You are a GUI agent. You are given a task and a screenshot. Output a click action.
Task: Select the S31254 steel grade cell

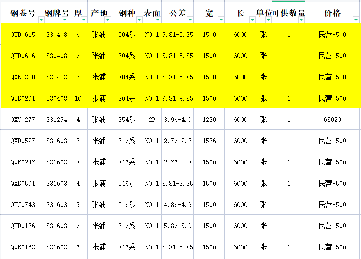(x=57, y=120)
